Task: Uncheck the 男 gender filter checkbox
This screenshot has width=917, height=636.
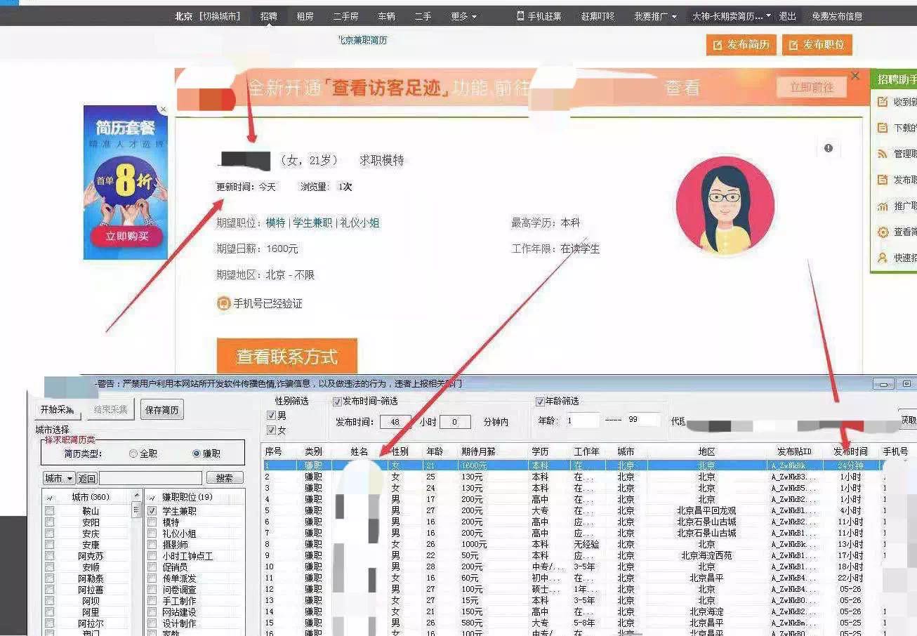Action: coord(272,415)
